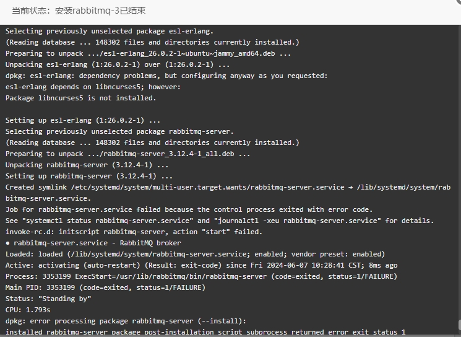
Task: Click the bullet before rabbitmq-server.service - RabbitMQ broker
Action: 7,243
